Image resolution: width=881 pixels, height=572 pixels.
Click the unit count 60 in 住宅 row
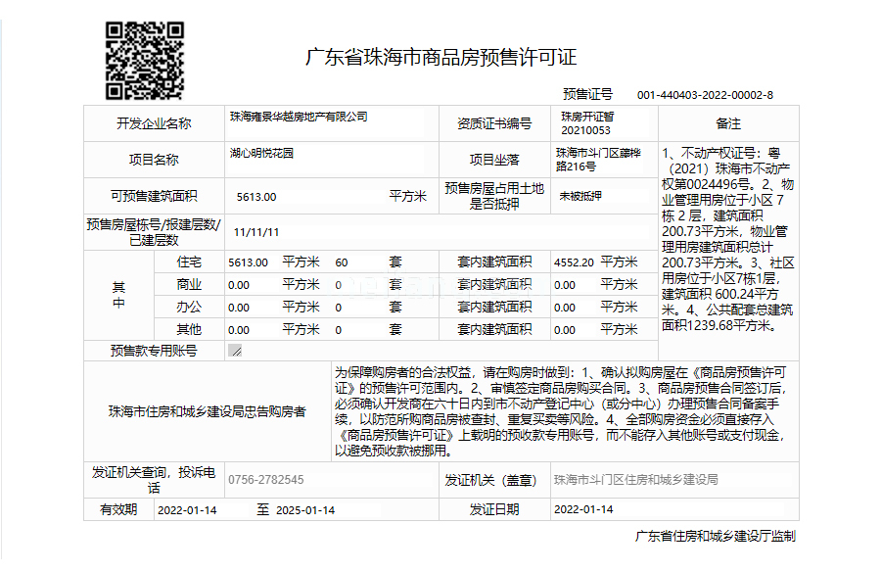coord(341,262)
